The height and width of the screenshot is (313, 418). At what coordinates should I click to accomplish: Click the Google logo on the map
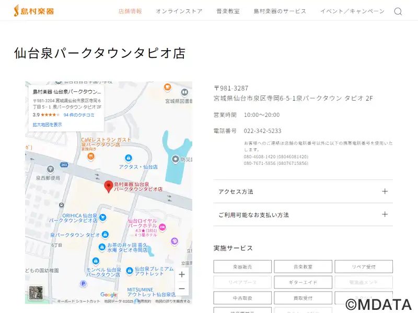click(109, 294)
